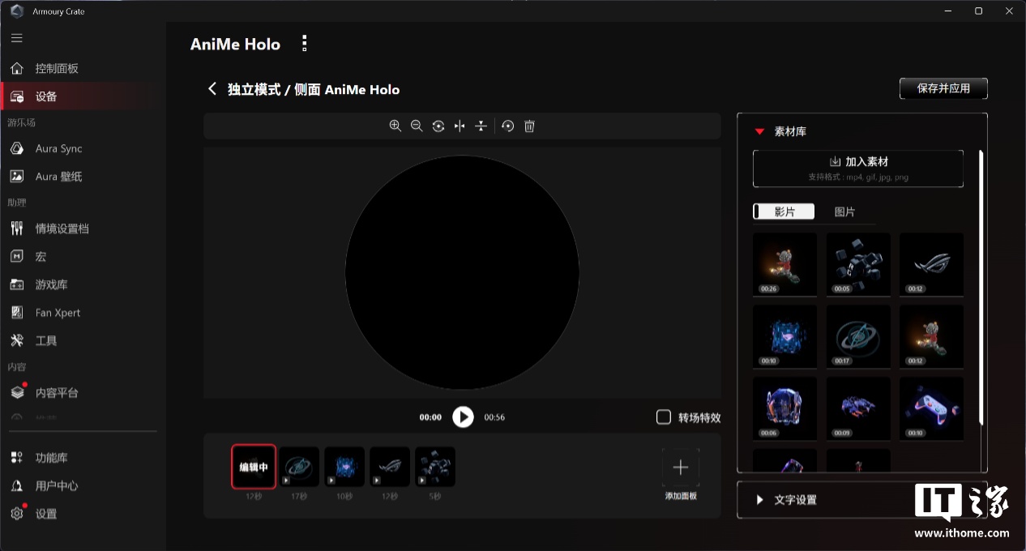Click the reset rotation icon
Viewport: 1026px width, 551px height.
[508, 126]
